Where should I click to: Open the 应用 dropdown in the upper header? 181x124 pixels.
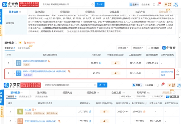tap(134, 5)
